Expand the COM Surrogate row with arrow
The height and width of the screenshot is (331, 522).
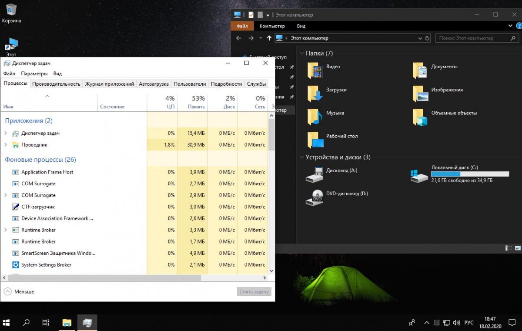pyautogui.click(x=6, y=195)
